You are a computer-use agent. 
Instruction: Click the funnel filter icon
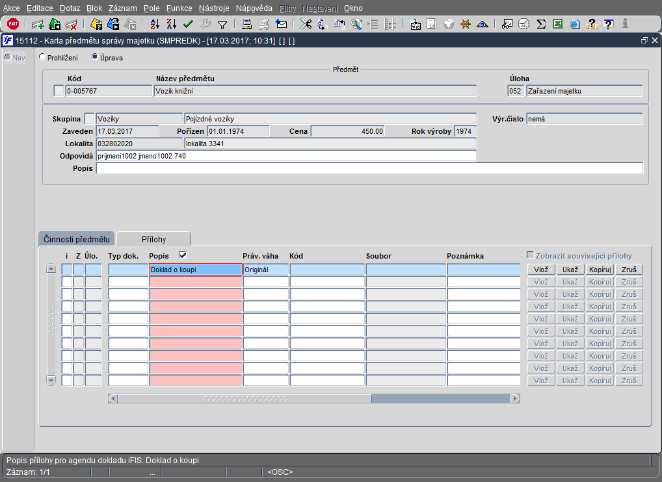point(222,24)
